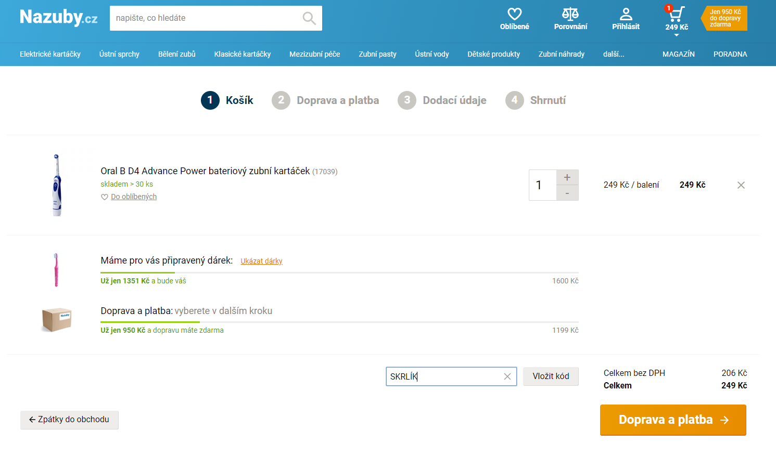Decrease quantity with minus button
Viewport: 776px width, 456px height.
coord(567,193)
